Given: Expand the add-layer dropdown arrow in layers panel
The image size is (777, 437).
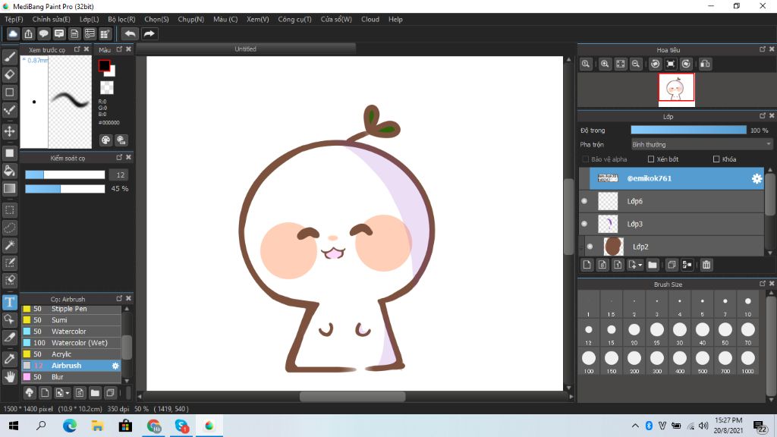Looking at the screenshot, I should pos(641,266).
